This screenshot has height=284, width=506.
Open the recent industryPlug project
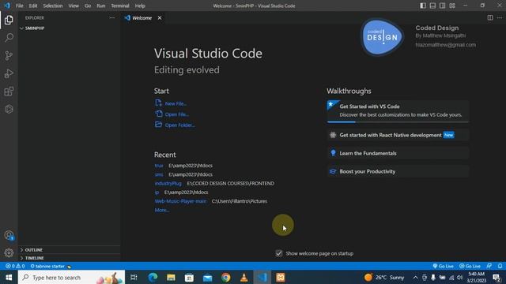[x=168, y=183]
